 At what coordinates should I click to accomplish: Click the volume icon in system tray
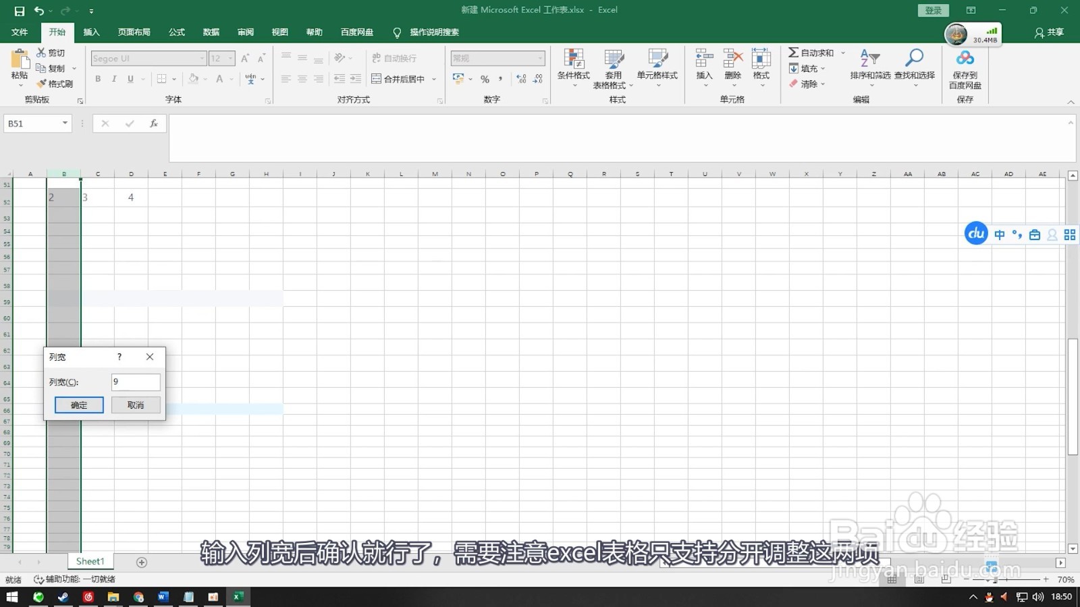(1038, 597)
